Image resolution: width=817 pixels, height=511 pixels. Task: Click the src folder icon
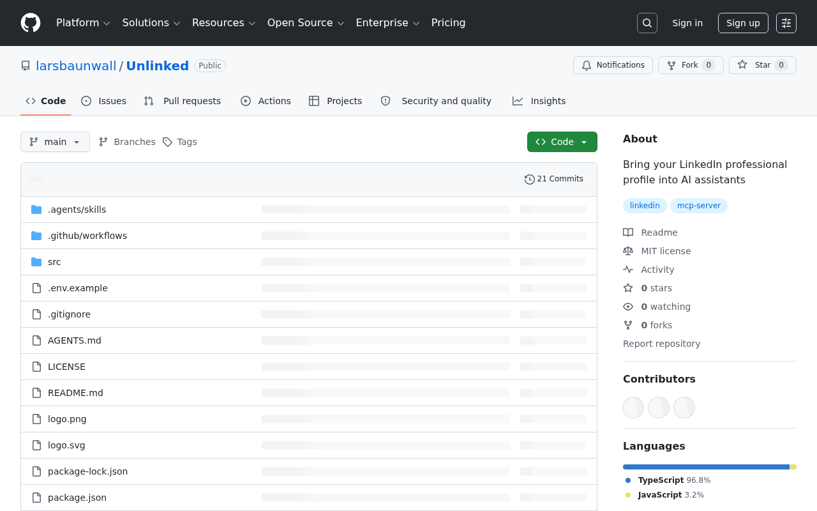coord(36,262)
